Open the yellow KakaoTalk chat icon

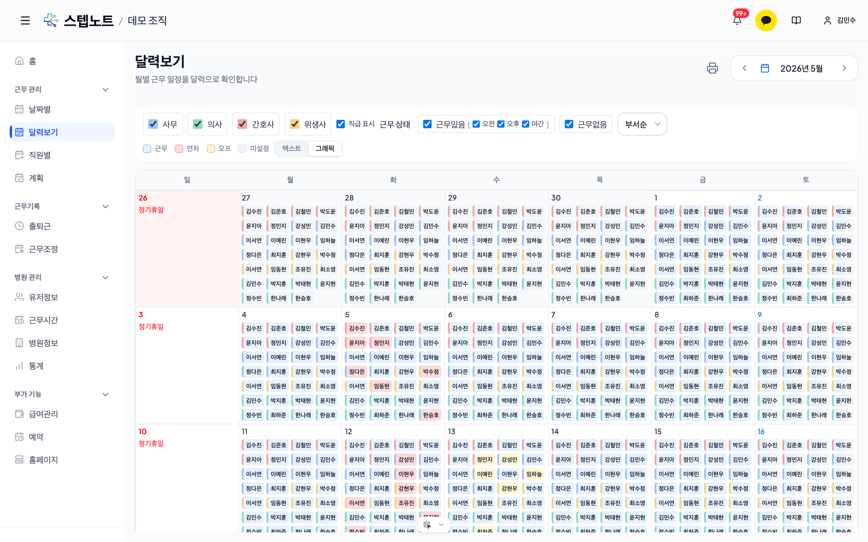[766, 20]
